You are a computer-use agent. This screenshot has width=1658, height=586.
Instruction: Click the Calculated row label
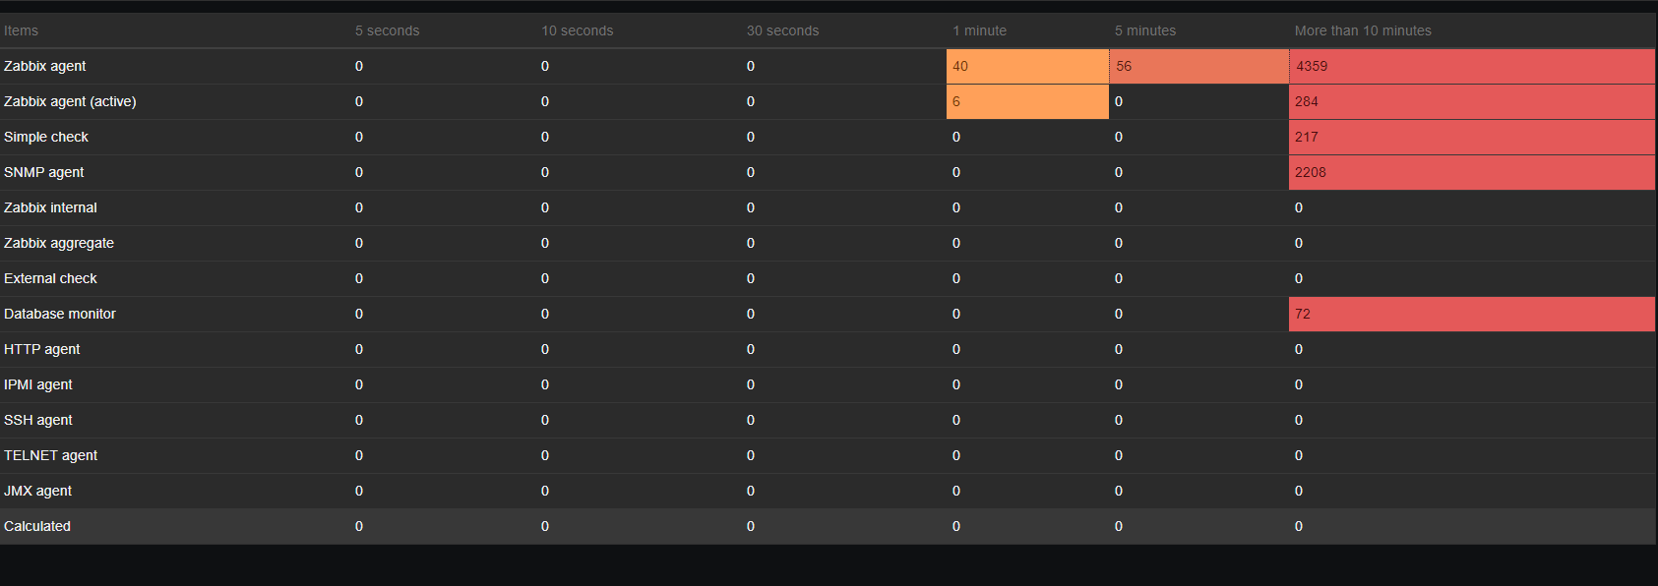[37, 526]
